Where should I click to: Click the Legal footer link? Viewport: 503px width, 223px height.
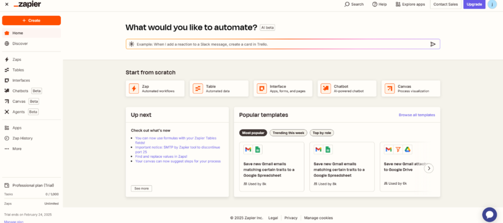point(273,218)
